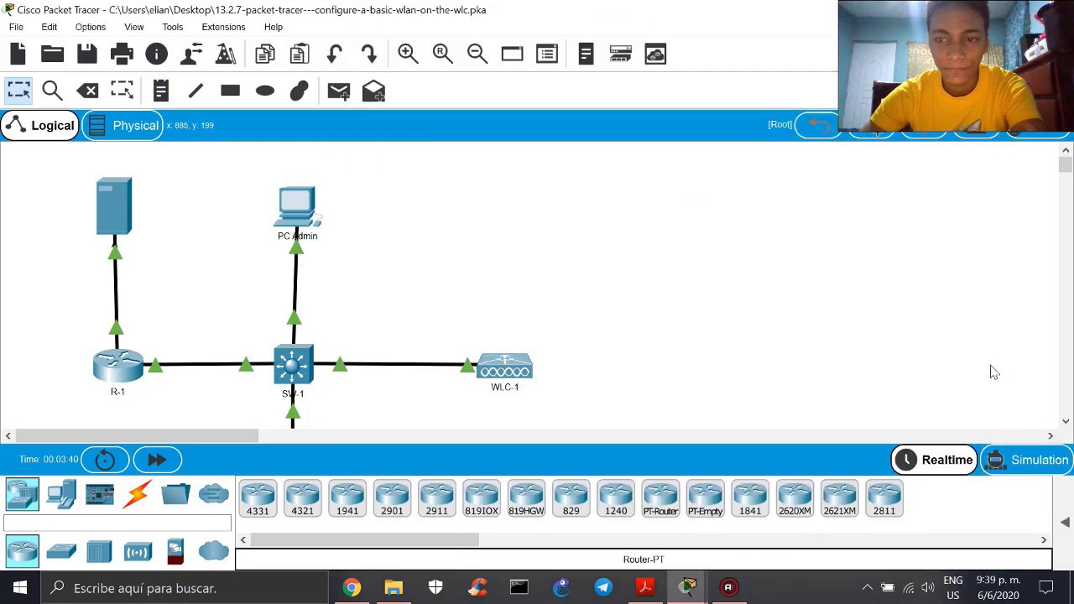Open the Network Information icon
The height and width of the screenshot is (604, 1074).
click(x=156, y=55)
